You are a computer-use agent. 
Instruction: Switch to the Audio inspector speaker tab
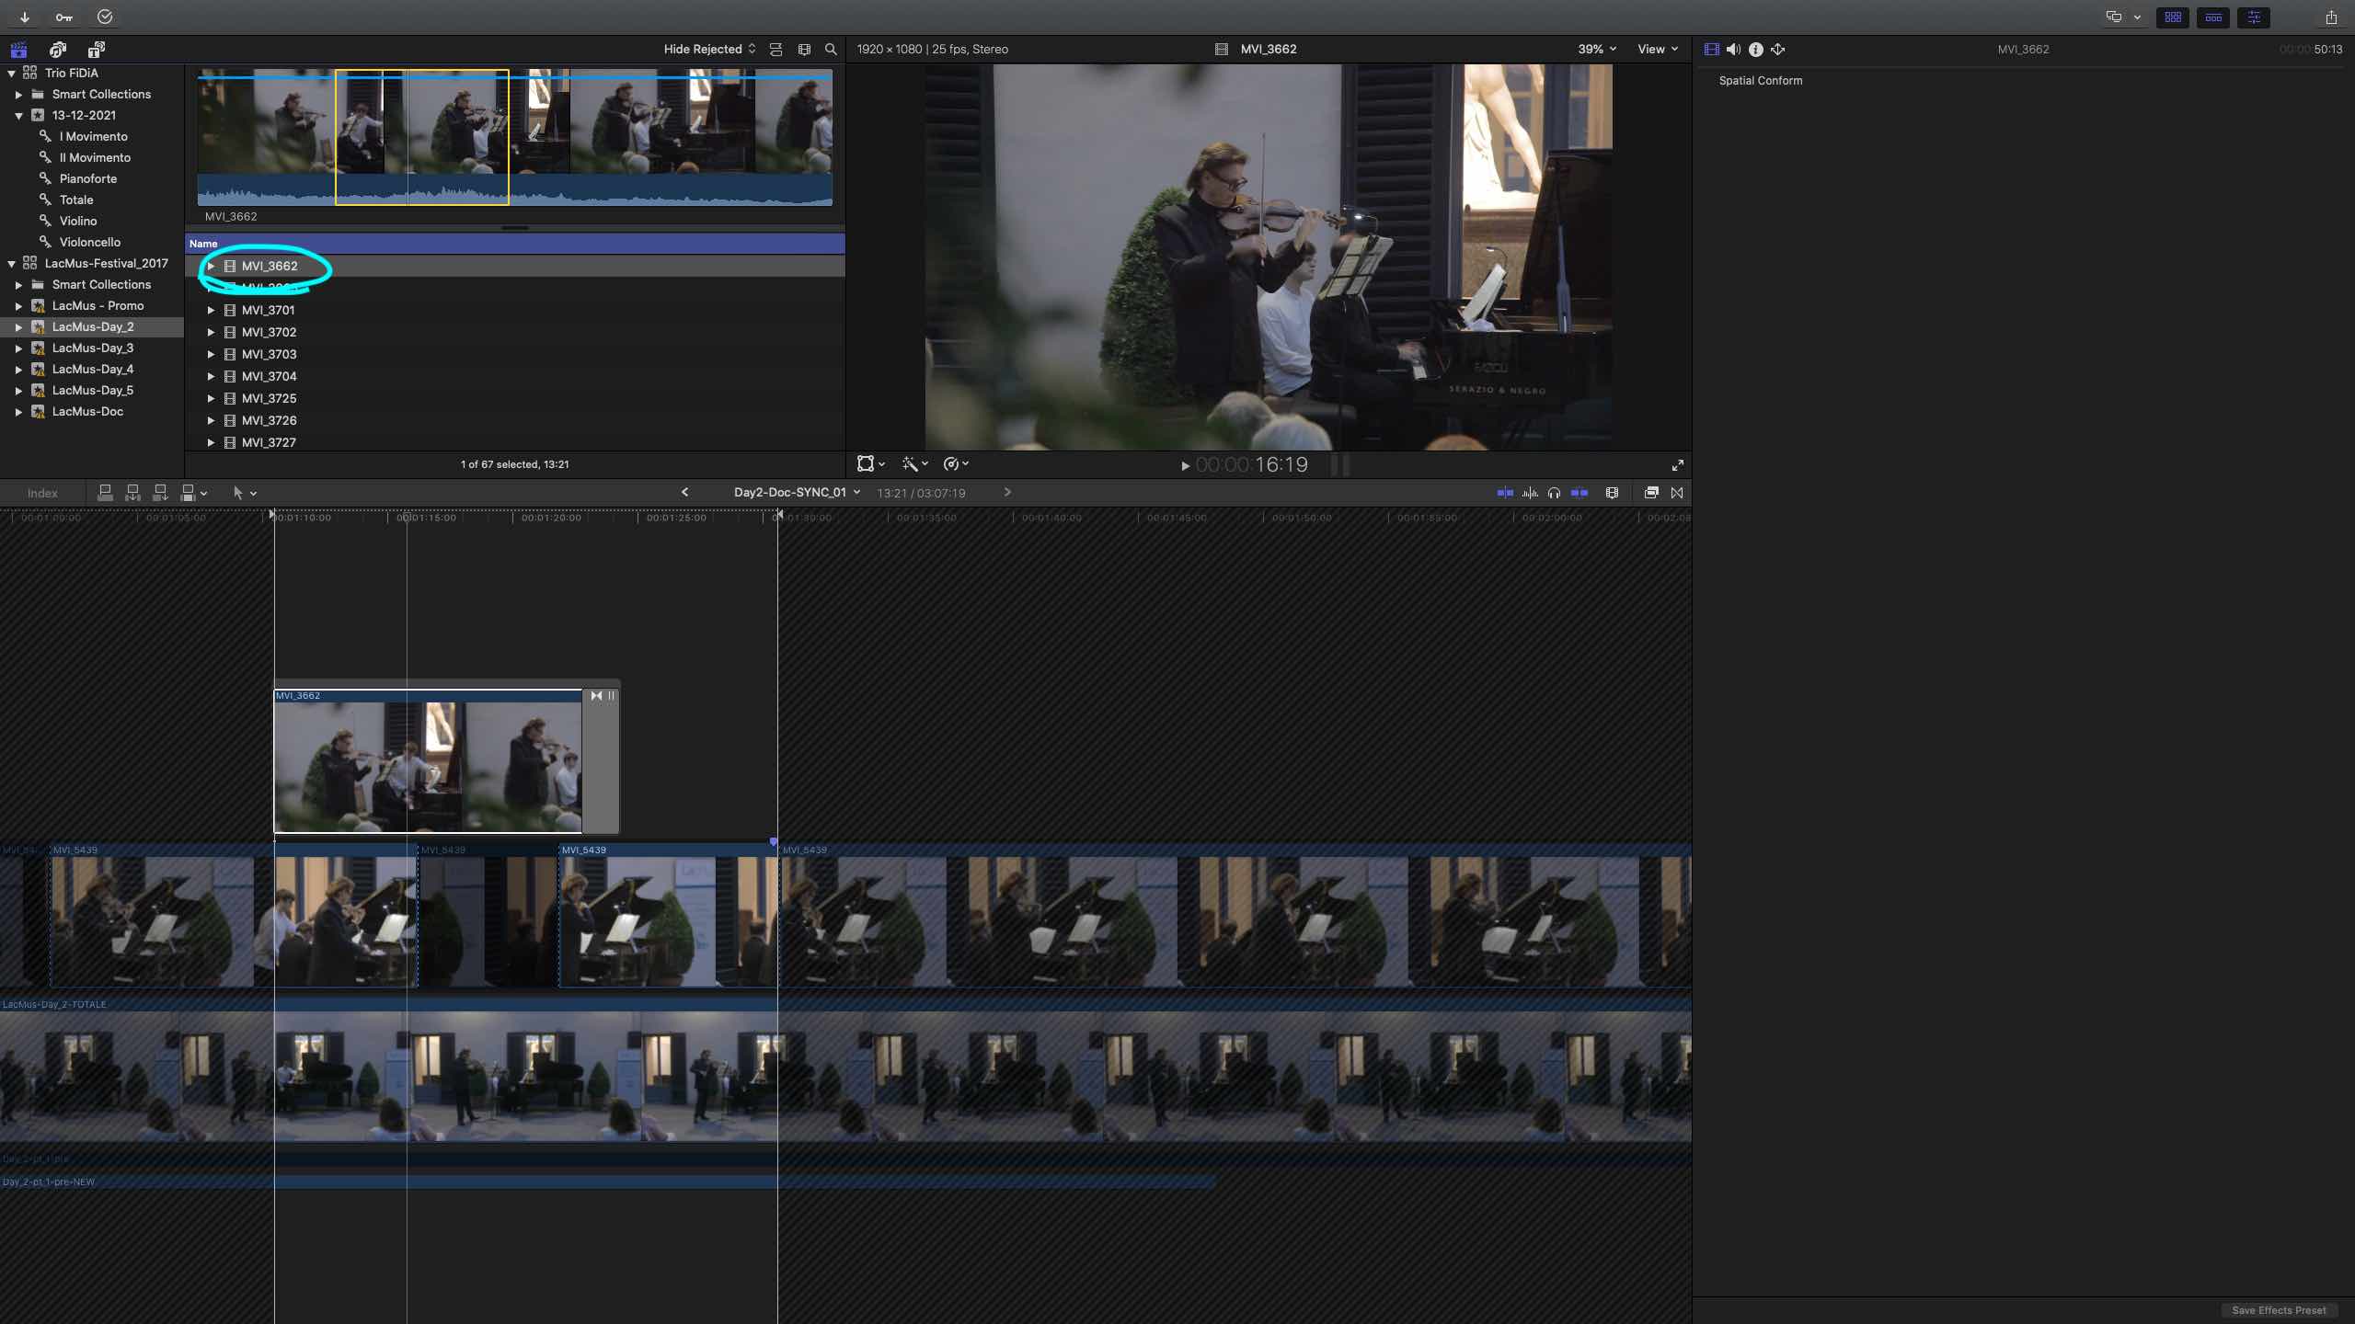1733,49
